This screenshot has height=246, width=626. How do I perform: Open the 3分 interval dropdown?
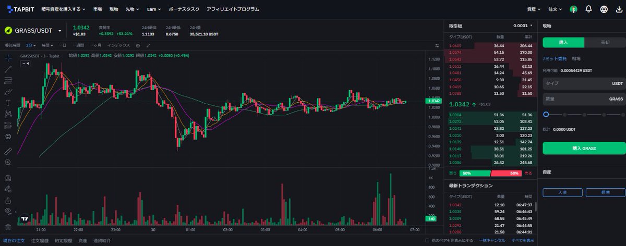pyautogui.click(x=32, y=45)
